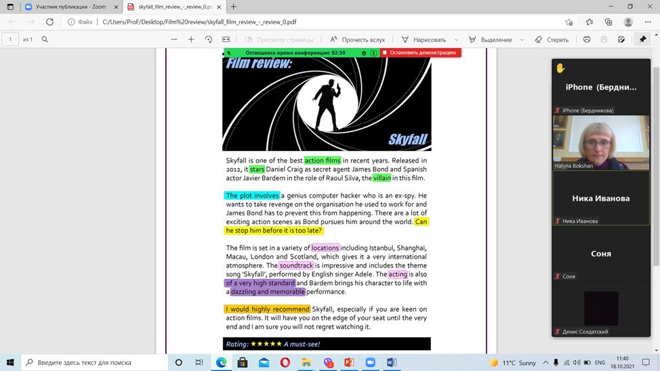Image resolution: width=660 pixels, height=371 pixels.
Task: Open the Windows Start menu
Action: coord(10,362)
